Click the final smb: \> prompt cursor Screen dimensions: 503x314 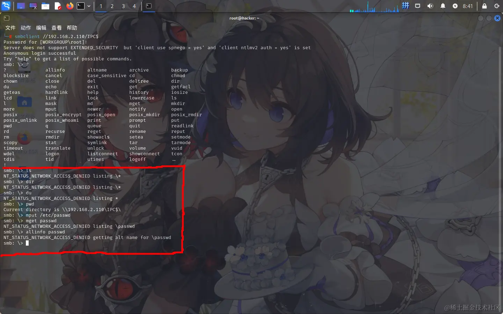(x=27, y=243)
